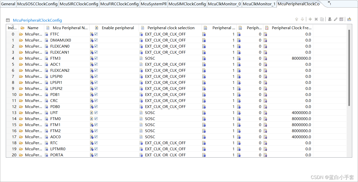The height and width of the screenshot is (182, 358).
Task: Click the delete element X icon
Action: tap(316, 19)
